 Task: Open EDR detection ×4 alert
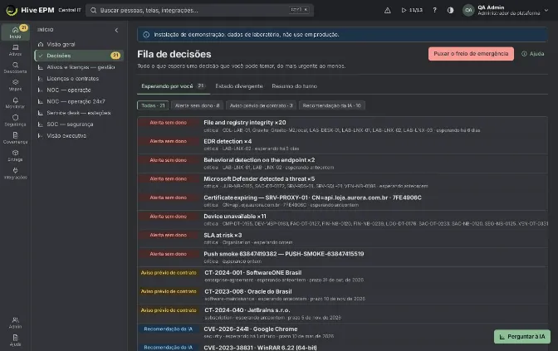point(342,144)
